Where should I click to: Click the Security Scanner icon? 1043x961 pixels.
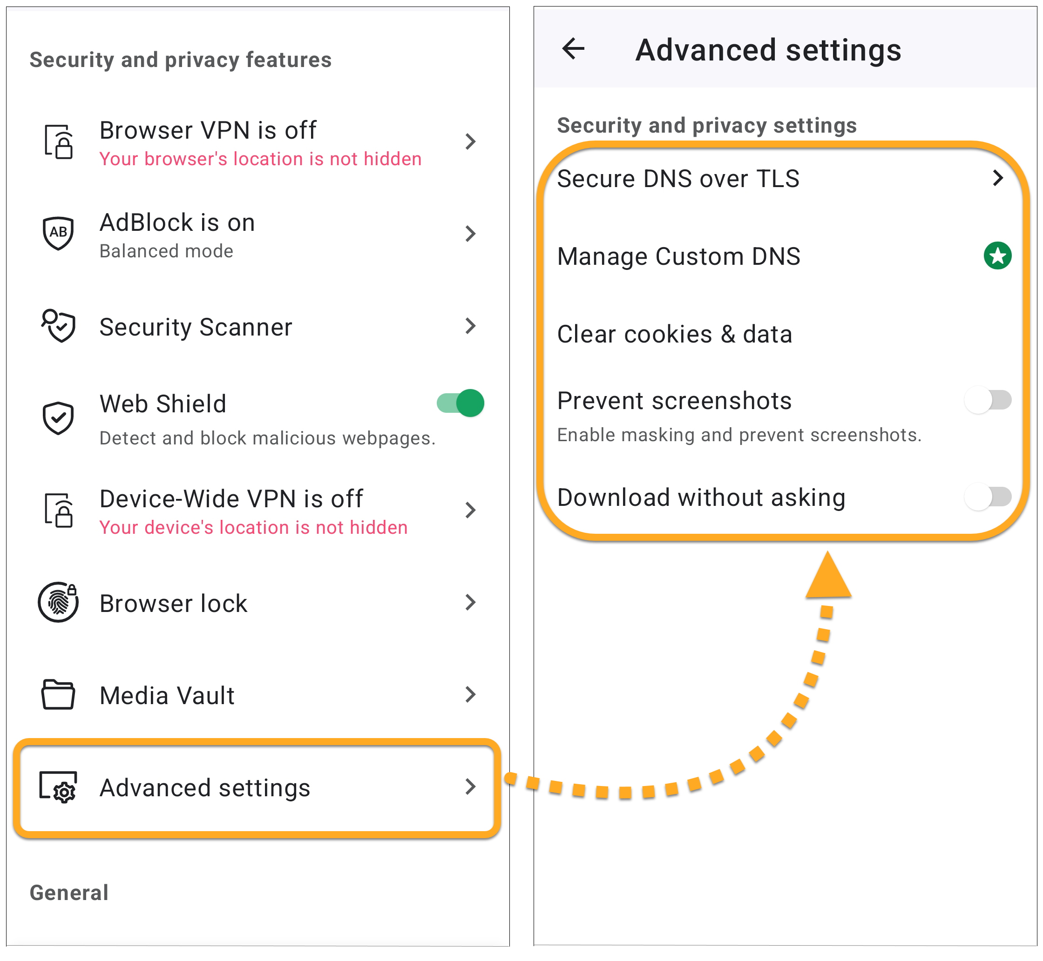click(58, 326)
